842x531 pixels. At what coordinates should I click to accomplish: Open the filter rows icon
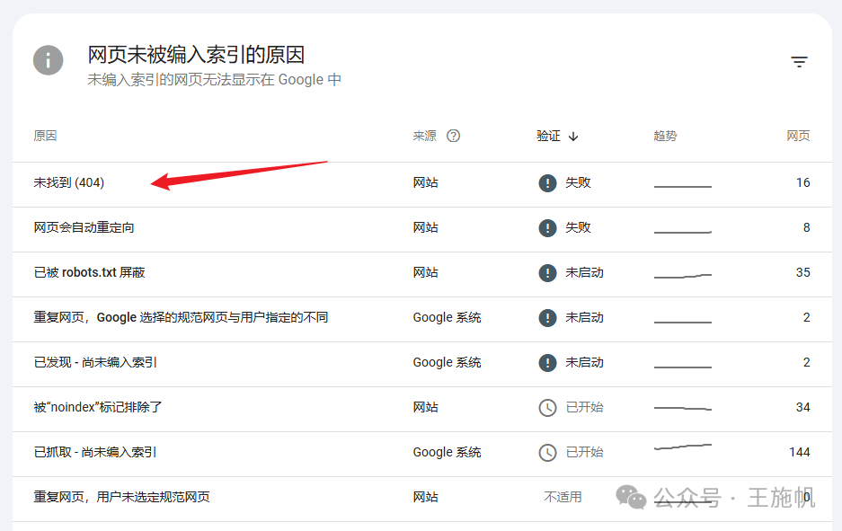(799, 62)
